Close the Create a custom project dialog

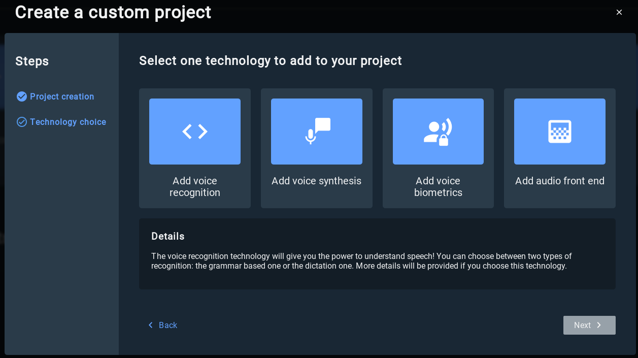pos(619,12)
